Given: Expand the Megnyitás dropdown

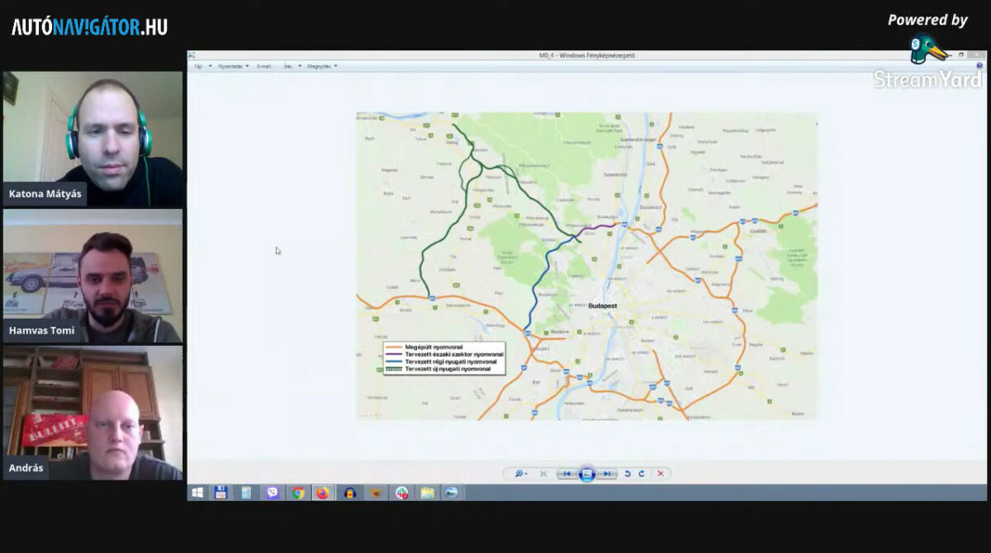Looking at the screenshot, I should click(322, 66).
